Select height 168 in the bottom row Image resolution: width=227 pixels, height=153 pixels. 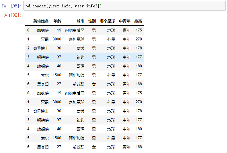click(139, 147)
